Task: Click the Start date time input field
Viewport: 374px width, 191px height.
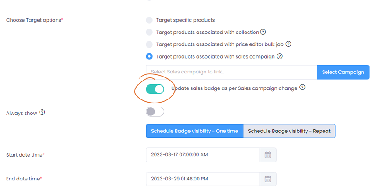Action: tap(203, 155)
